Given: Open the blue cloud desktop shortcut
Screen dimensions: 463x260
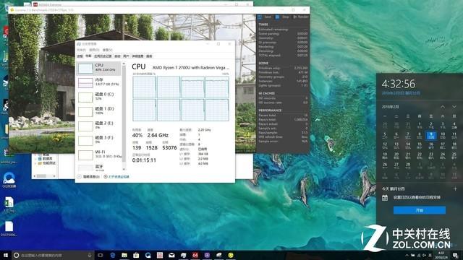Looking at the screenshot, I should point(9,180).
